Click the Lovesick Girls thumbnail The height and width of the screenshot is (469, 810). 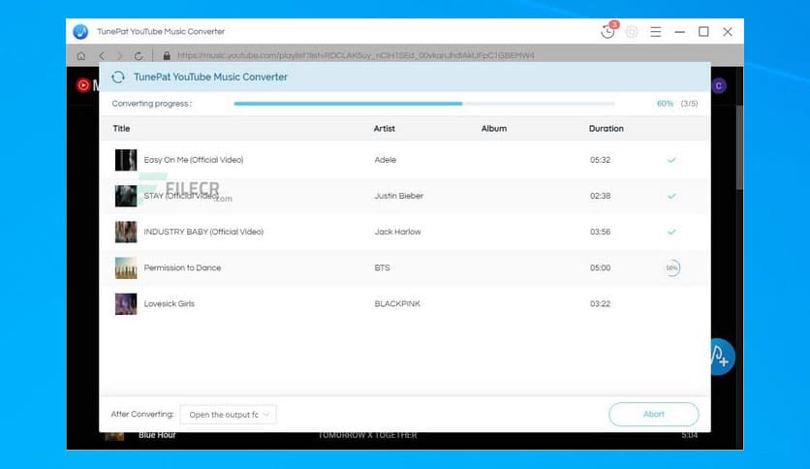(126, 303)
